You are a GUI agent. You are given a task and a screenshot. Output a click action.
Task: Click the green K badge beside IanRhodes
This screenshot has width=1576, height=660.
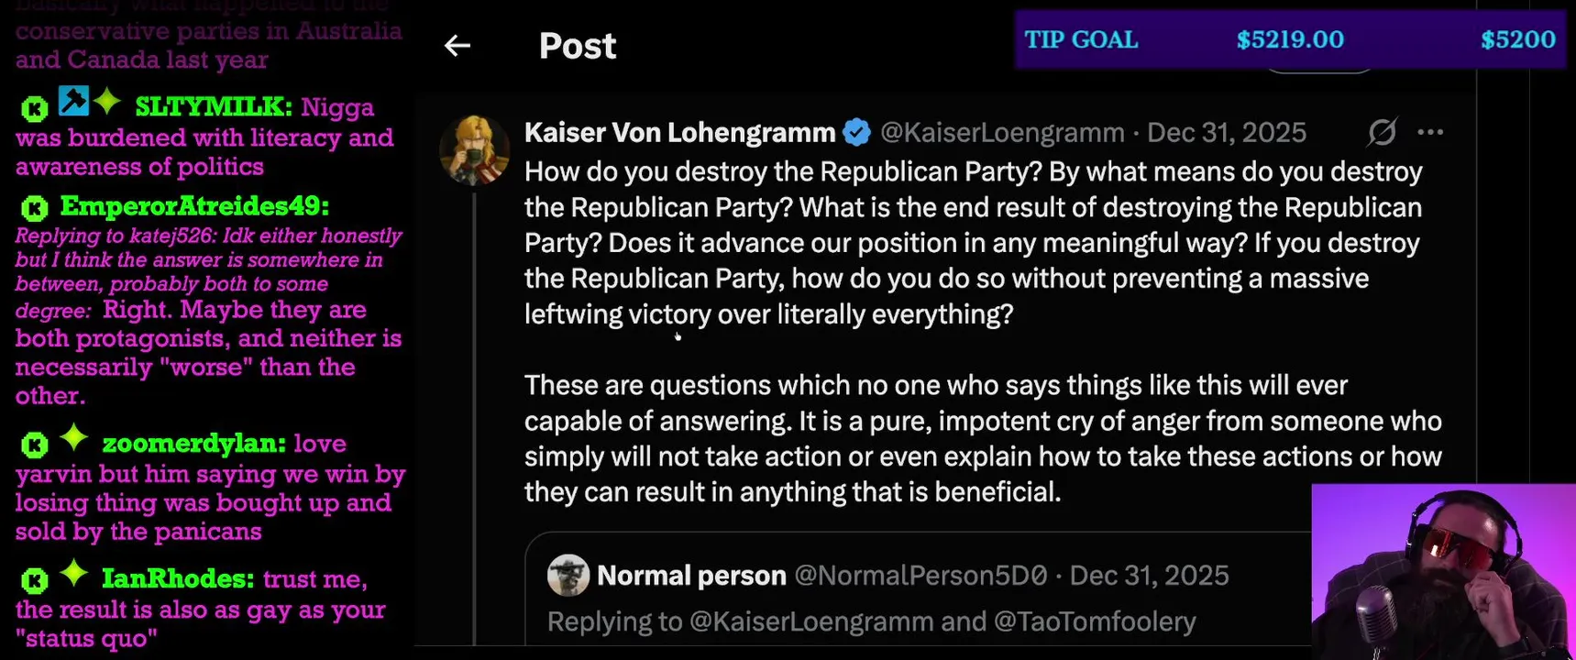[x=34, y=580]
